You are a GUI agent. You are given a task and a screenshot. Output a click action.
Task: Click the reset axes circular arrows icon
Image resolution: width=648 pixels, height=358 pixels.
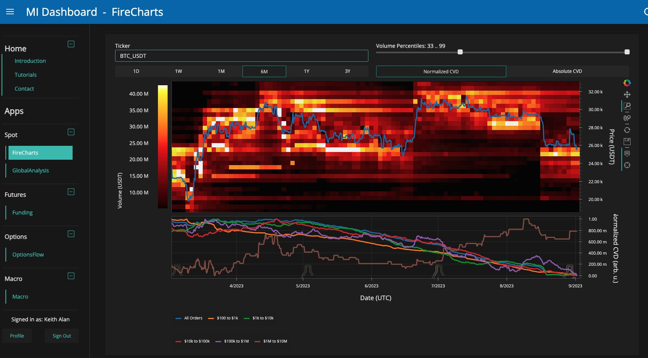pyautogui.click(x=627, y=130)
